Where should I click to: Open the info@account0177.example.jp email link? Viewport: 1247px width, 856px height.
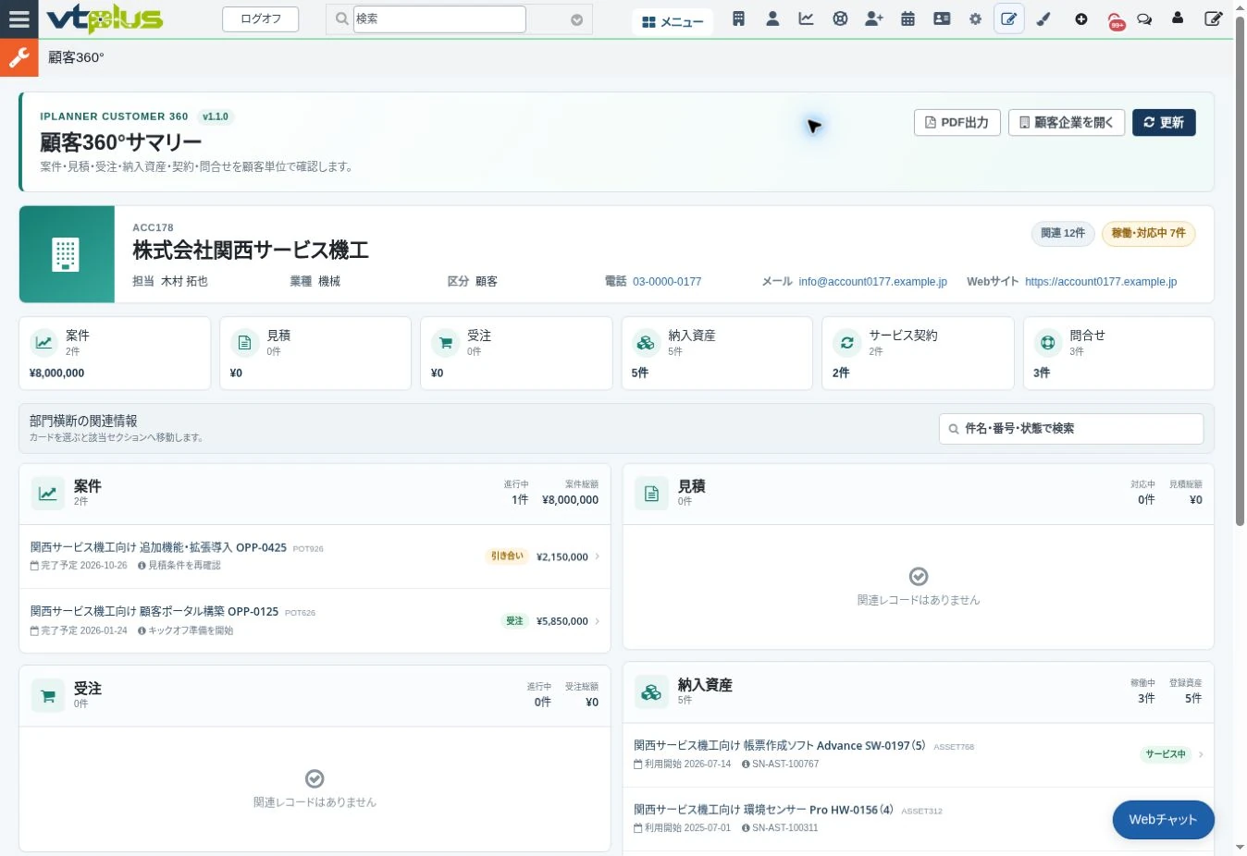(x=873, y=282)
